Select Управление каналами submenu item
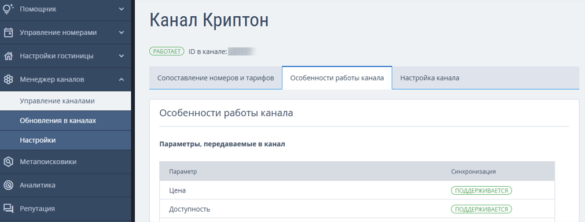 tap(65, 101)
